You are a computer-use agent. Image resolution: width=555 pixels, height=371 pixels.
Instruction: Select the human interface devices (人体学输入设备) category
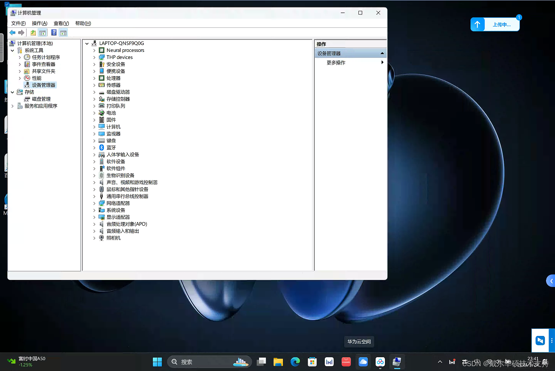pos(123,155)
